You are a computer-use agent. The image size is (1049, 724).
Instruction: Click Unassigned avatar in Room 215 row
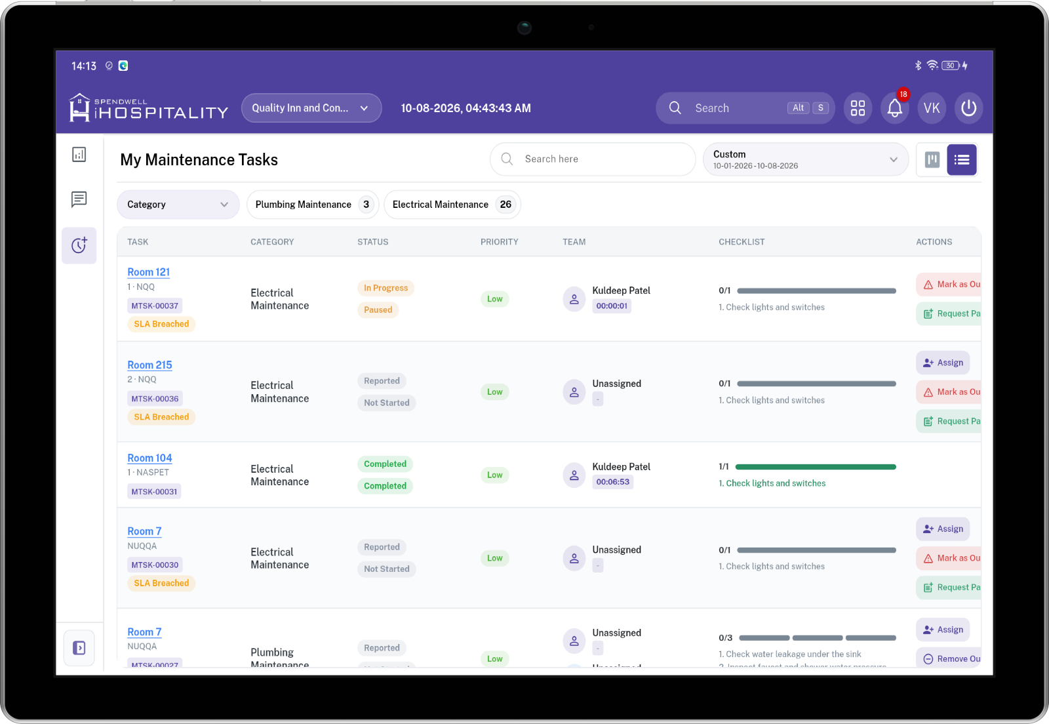click(x=574, y=392)
